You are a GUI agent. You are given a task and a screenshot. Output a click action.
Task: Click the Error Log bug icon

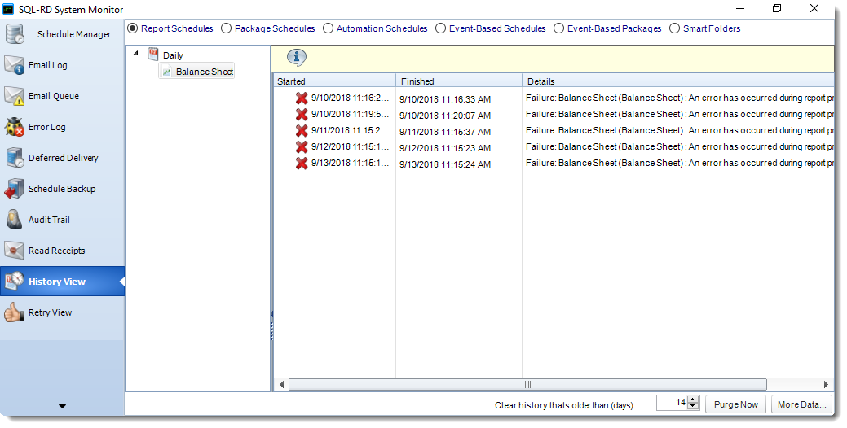pos(14,127)
